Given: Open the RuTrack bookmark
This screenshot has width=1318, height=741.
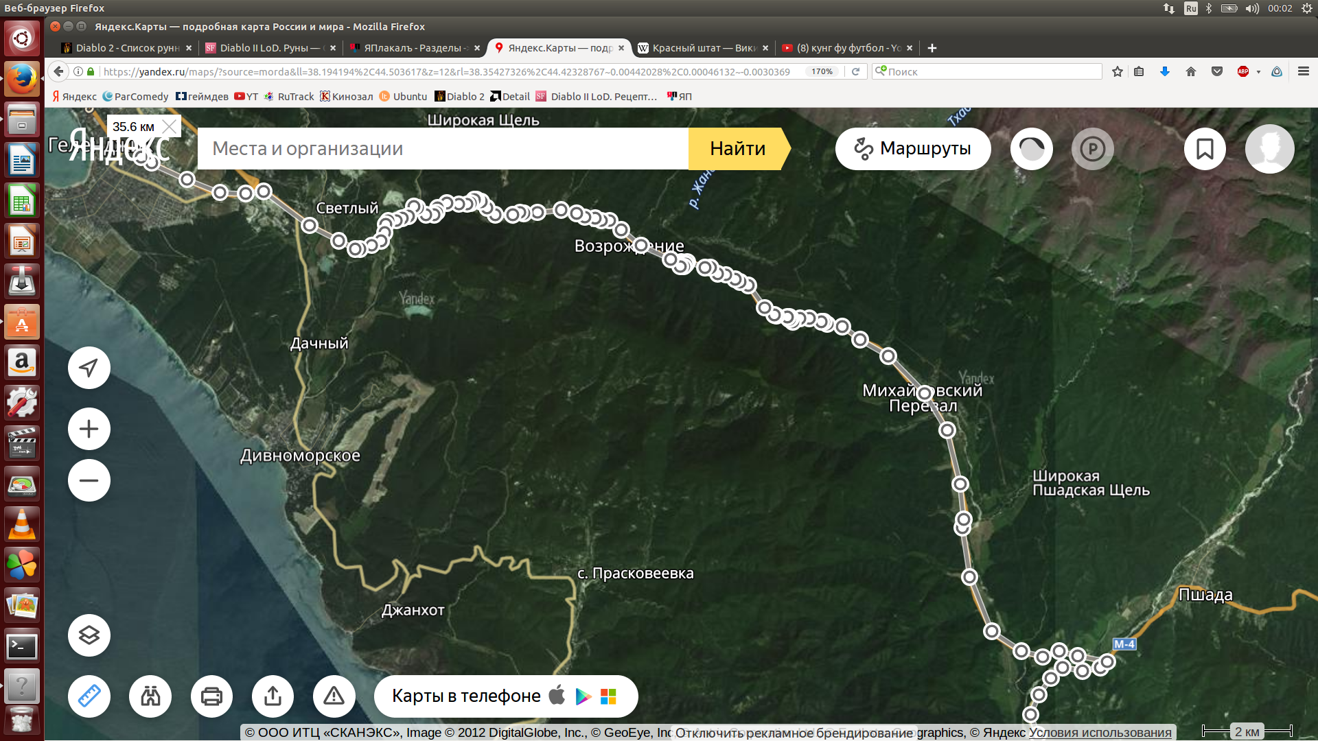Looking at the screenshot, I should 290,96.
